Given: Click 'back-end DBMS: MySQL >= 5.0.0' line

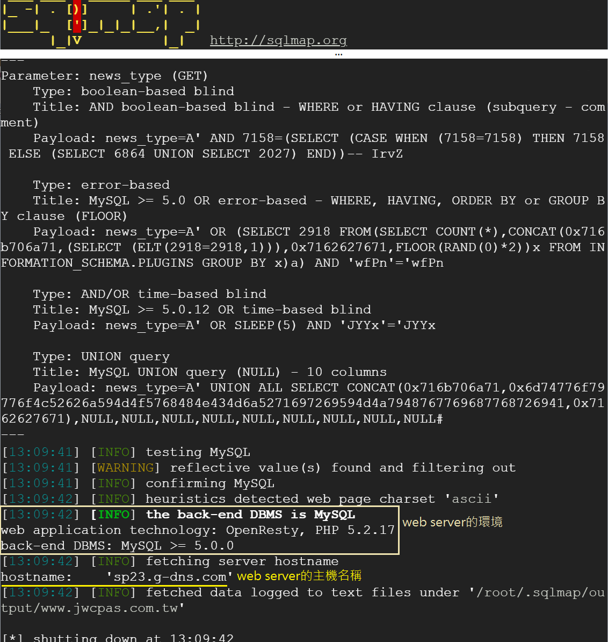Looking at the screenshot, I should coord(117,546).
